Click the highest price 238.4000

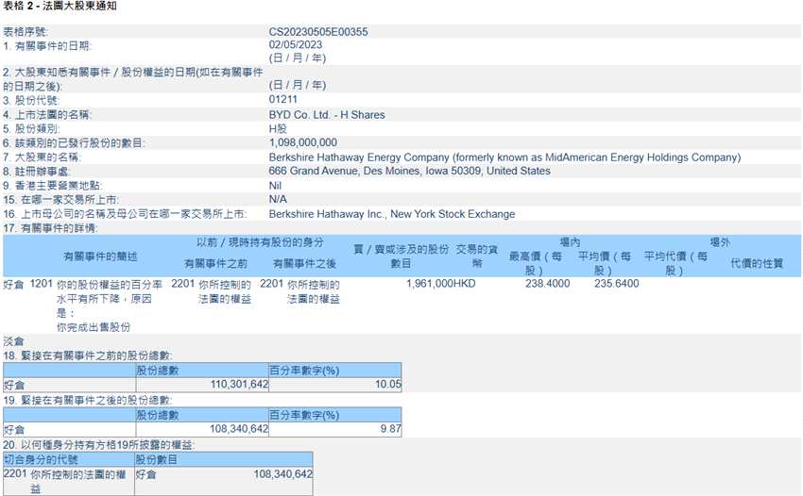point(547,284)
